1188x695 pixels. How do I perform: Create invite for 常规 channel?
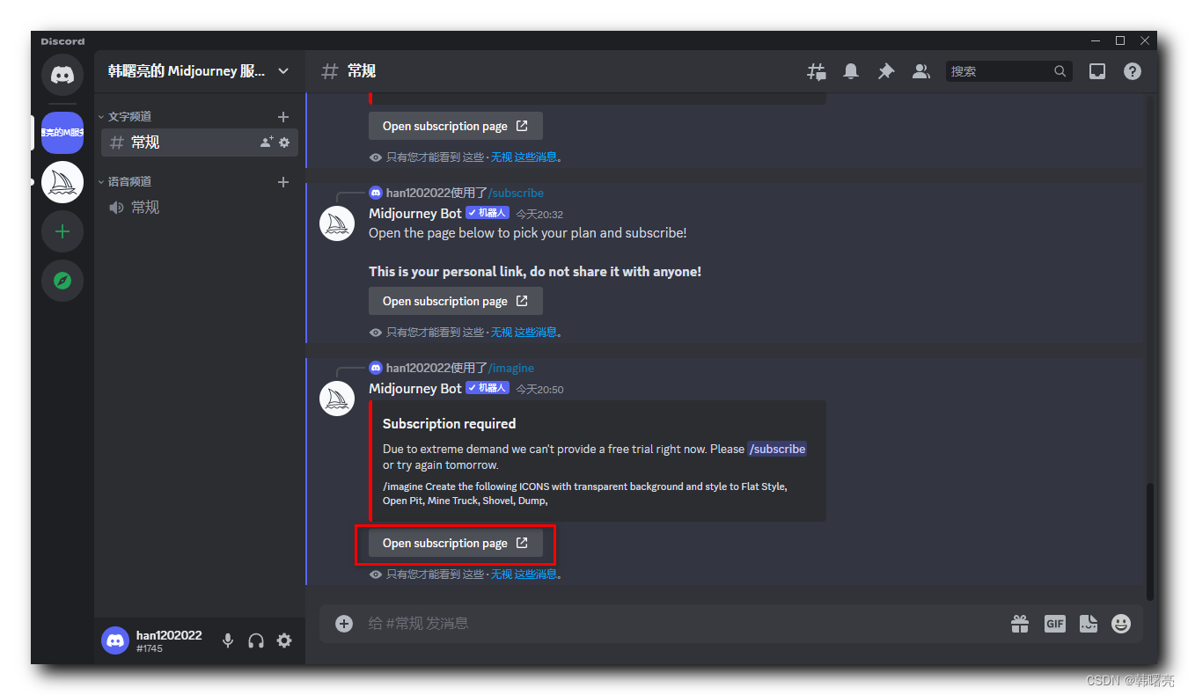(x=267, y=142)
